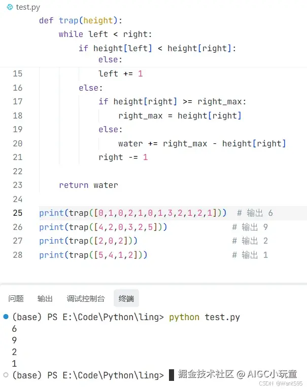Click the comment '# 输出 2'

[250, 241]
